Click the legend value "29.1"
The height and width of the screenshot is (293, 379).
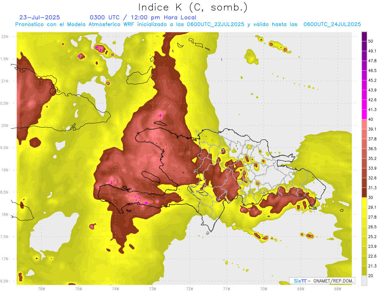coord(372,207)
